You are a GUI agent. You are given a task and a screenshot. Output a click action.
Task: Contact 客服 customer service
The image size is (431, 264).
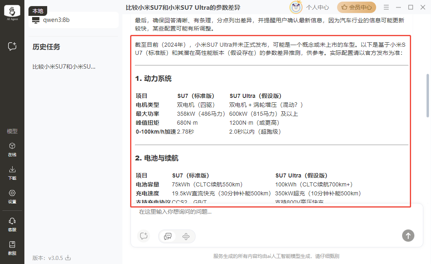(x=12, y=224)
